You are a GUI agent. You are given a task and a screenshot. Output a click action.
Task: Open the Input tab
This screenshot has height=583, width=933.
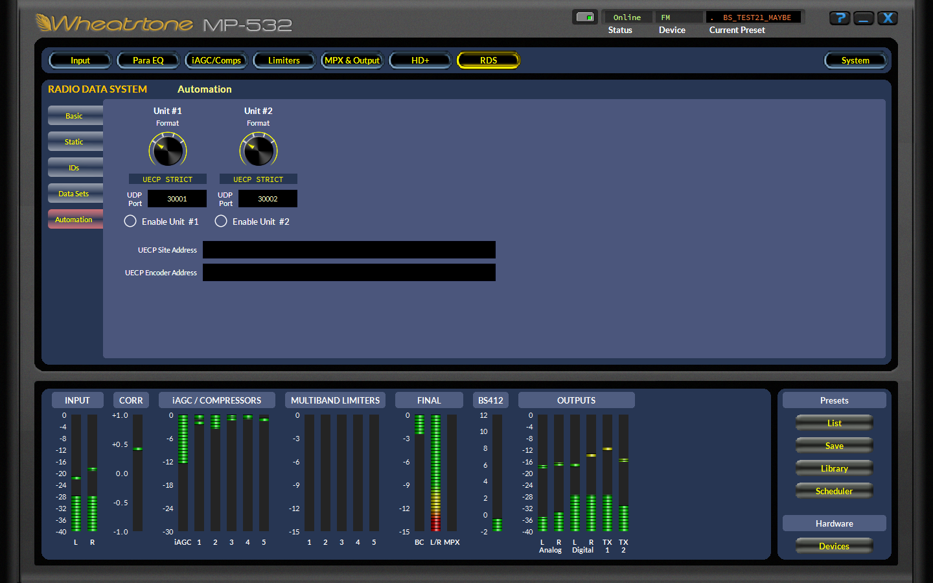point(80,60)
